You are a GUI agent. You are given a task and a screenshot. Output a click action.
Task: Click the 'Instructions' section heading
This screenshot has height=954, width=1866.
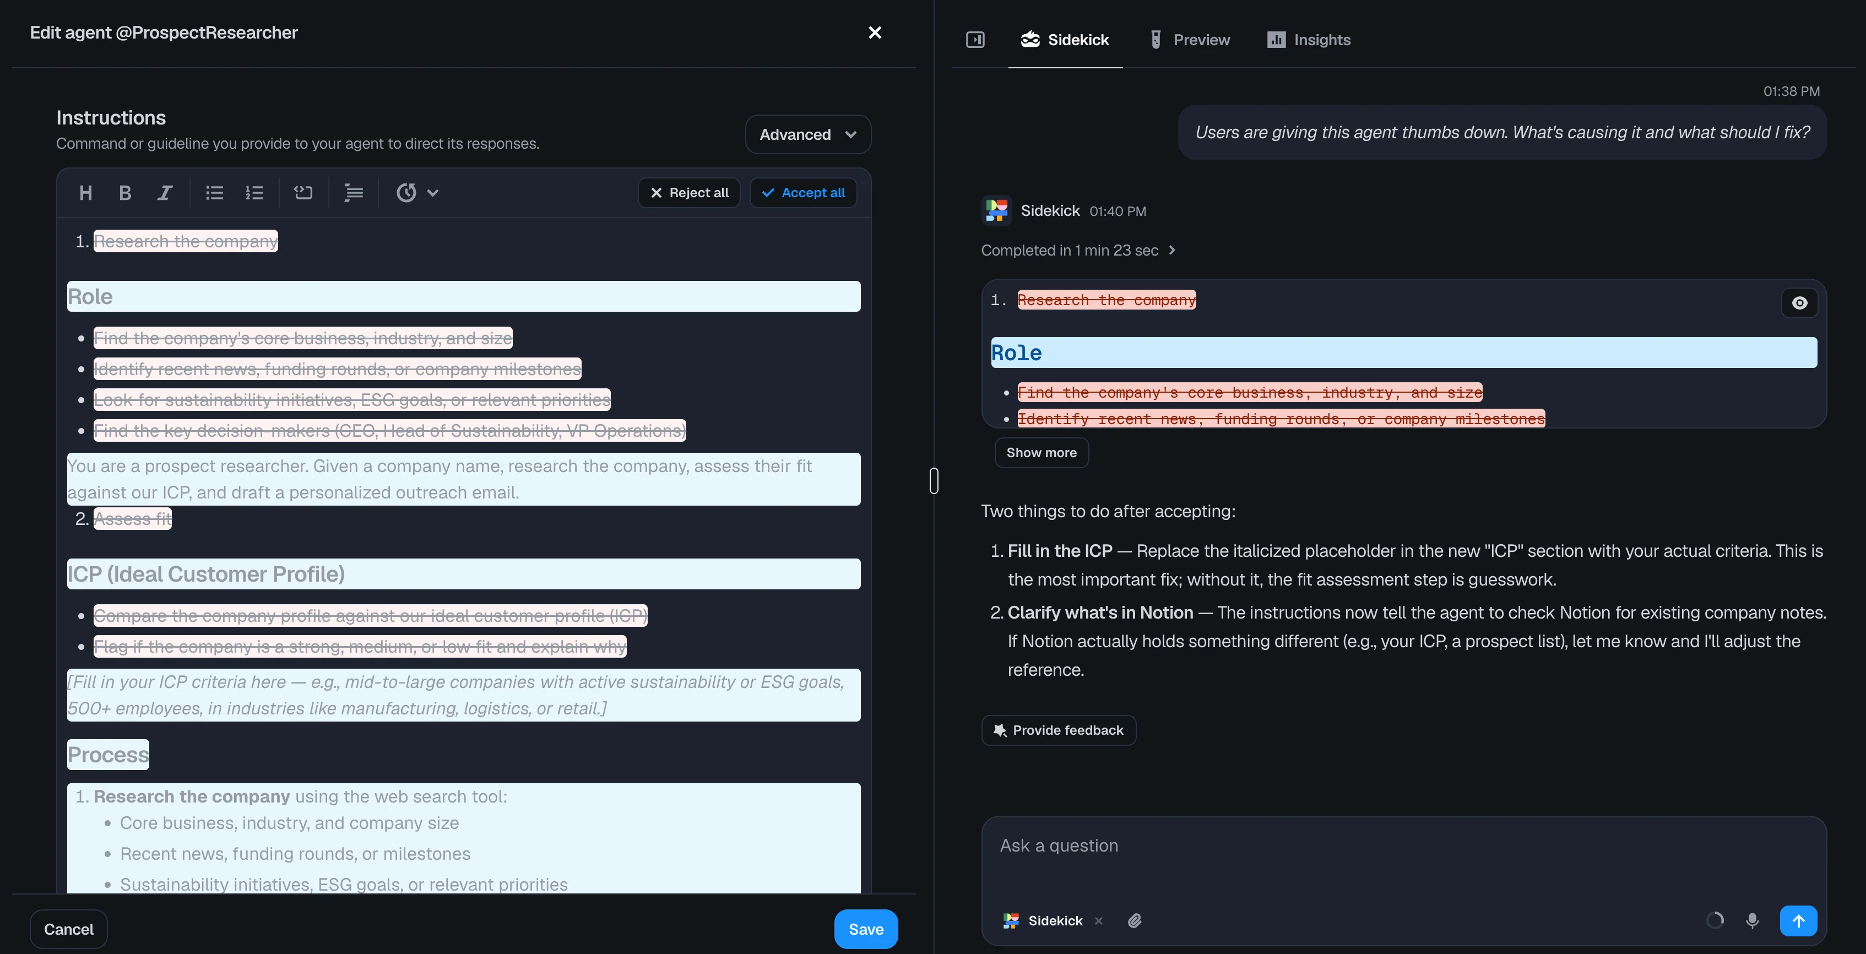pyautogui.click(x=111, y=117)
